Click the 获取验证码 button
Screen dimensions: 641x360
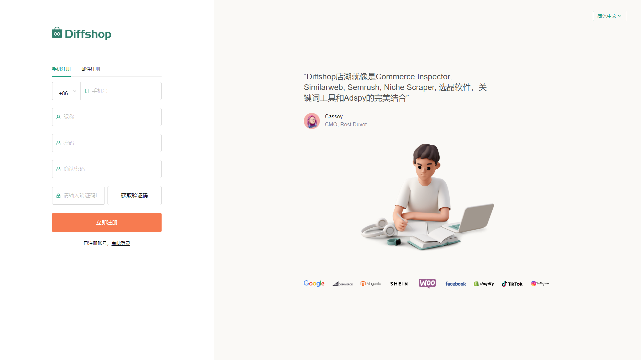tap(135, 195)
